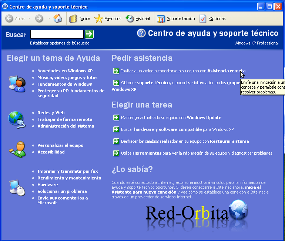This screenshot has width=285, height=241.
Task: Open Favoritos star icon
Action: click(x=99, y=19)
